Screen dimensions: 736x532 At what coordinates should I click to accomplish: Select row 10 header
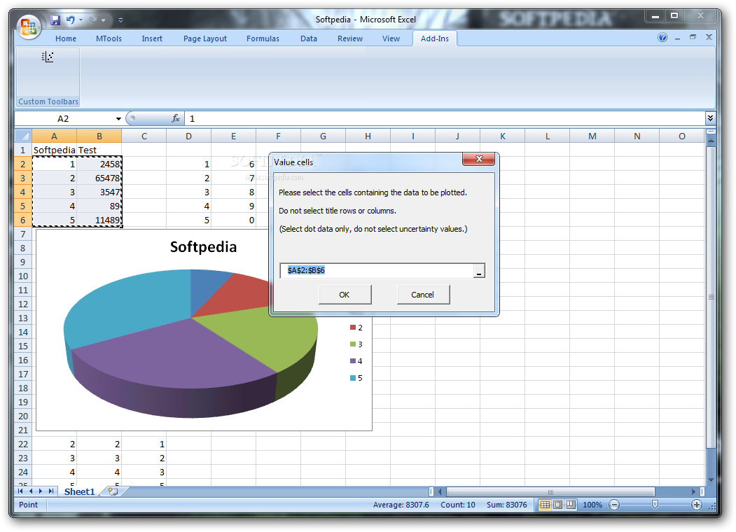click(x=23, y=276)
